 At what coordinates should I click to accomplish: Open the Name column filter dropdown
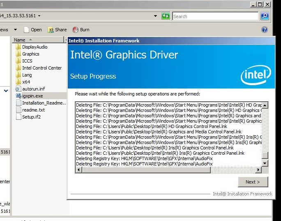point(65,40)
